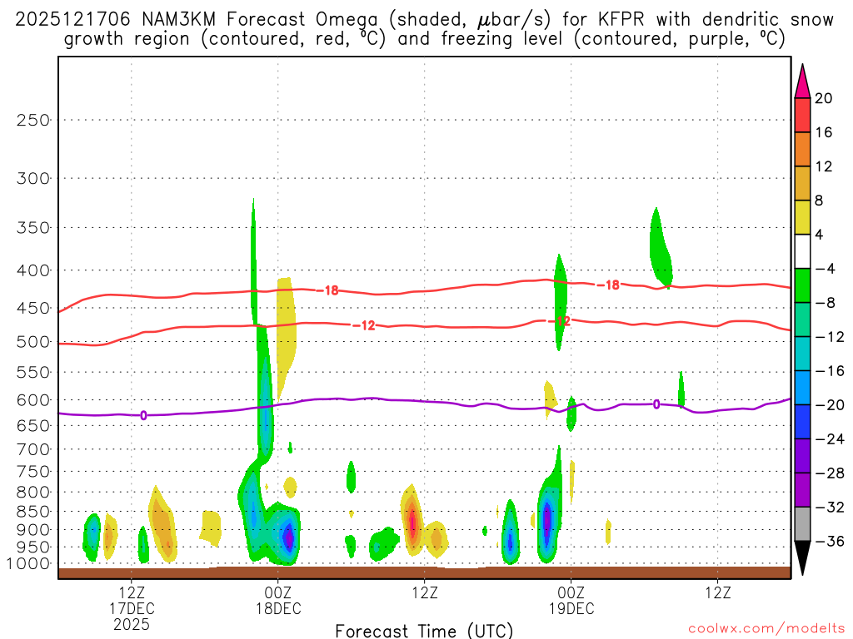Select the 400 pressure axis label
The image size is (853, 639).
(33, 270)
